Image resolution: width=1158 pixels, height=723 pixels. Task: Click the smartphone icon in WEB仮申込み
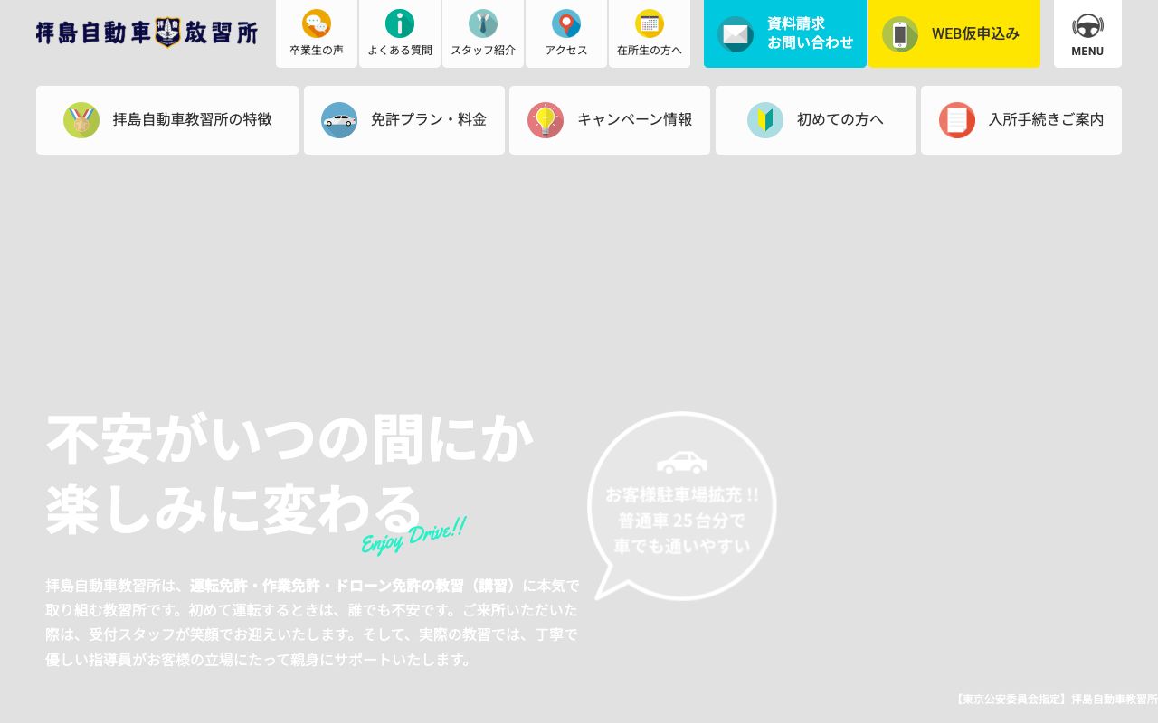coord(901,35)
